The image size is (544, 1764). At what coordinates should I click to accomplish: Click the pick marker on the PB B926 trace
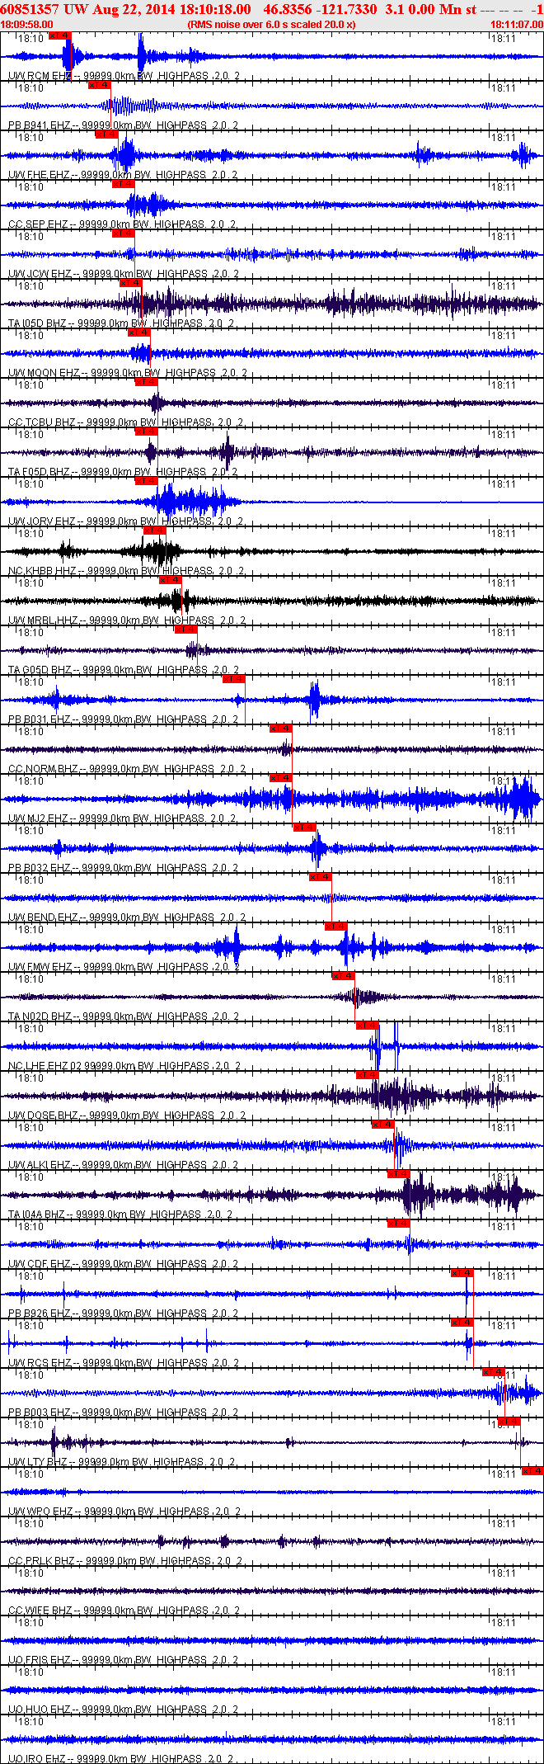[x=462, y=1273]
